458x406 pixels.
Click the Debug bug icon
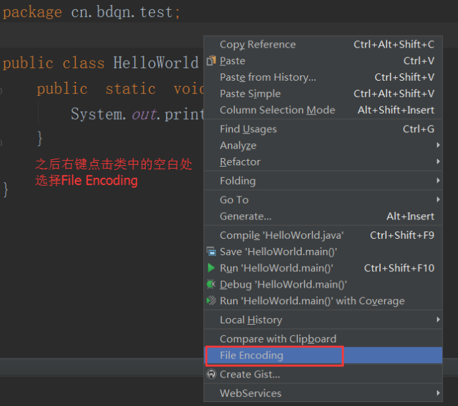click(211, 284)
